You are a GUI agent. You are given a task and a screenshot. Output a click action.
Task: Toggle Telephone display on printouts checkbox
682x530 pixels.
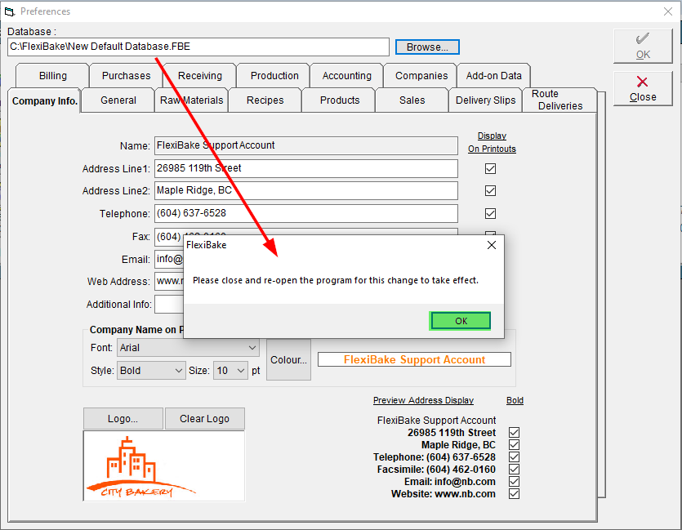(490, 213)
